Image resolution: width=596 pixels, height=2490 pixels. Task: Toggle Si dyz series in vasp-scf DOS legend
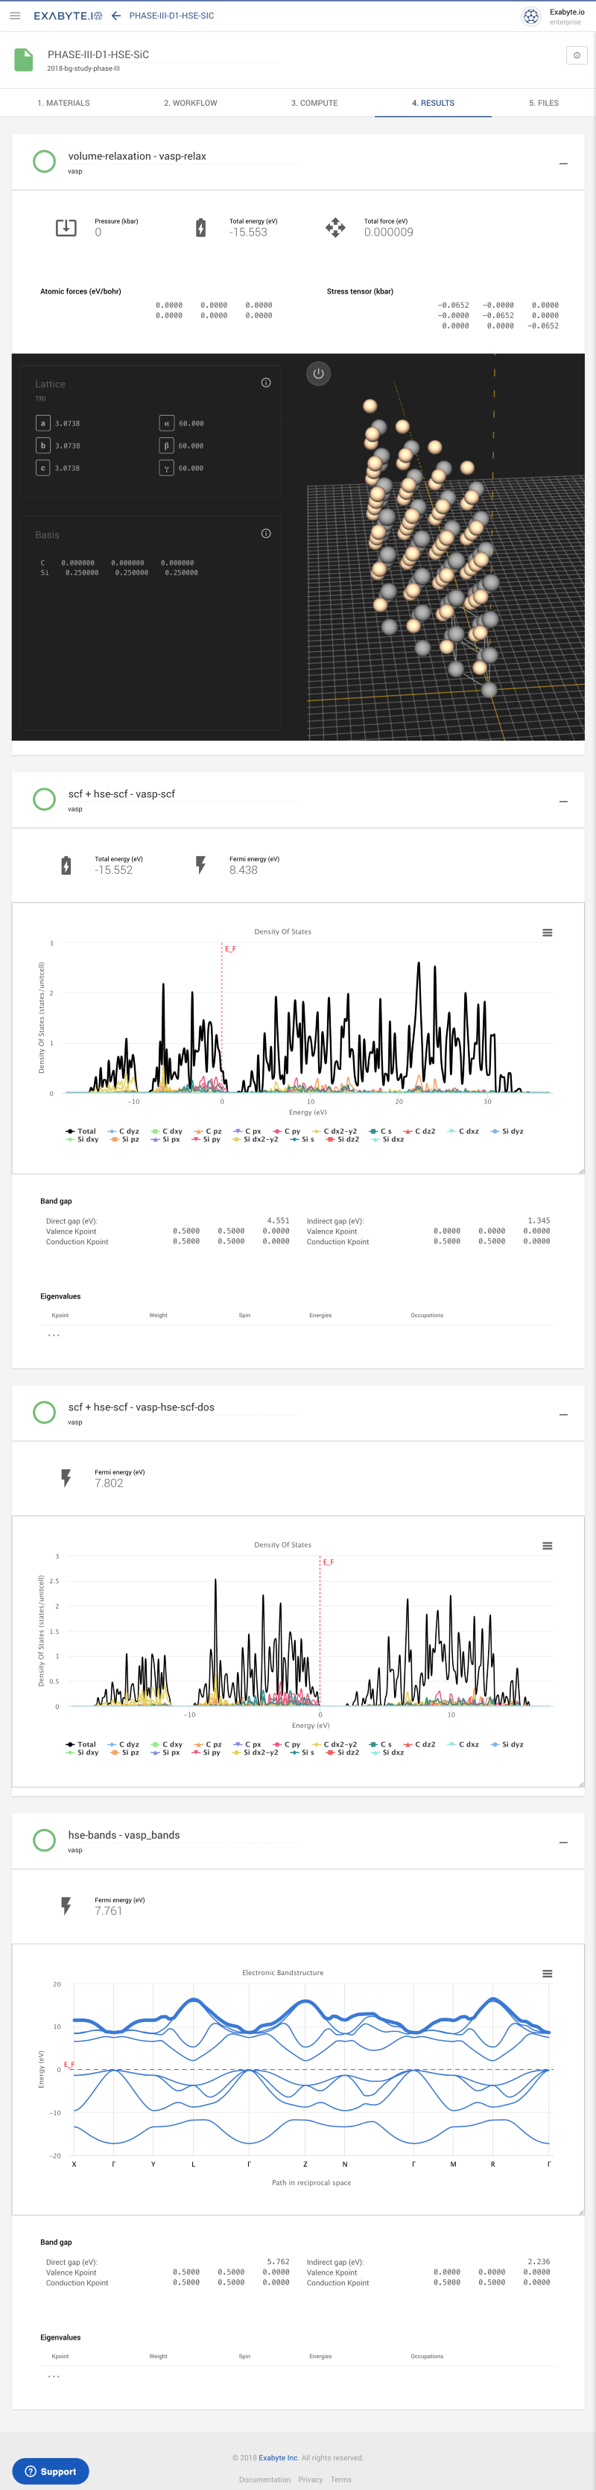507,1131
